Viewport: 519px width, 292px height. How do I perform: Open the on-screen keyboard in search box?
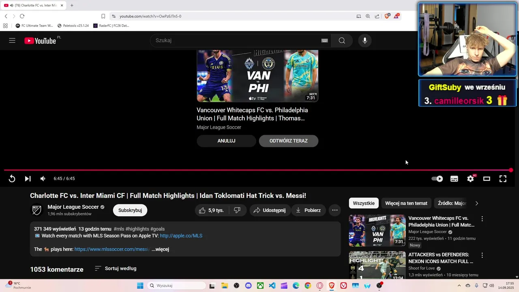[324, 41]
